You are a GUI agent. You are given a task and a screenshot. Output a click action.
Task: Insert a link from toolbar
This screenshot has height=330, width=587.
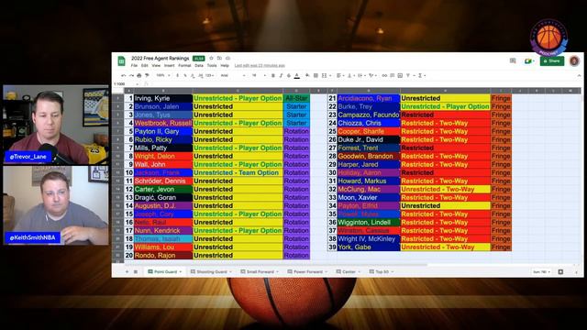coord(384,75)
